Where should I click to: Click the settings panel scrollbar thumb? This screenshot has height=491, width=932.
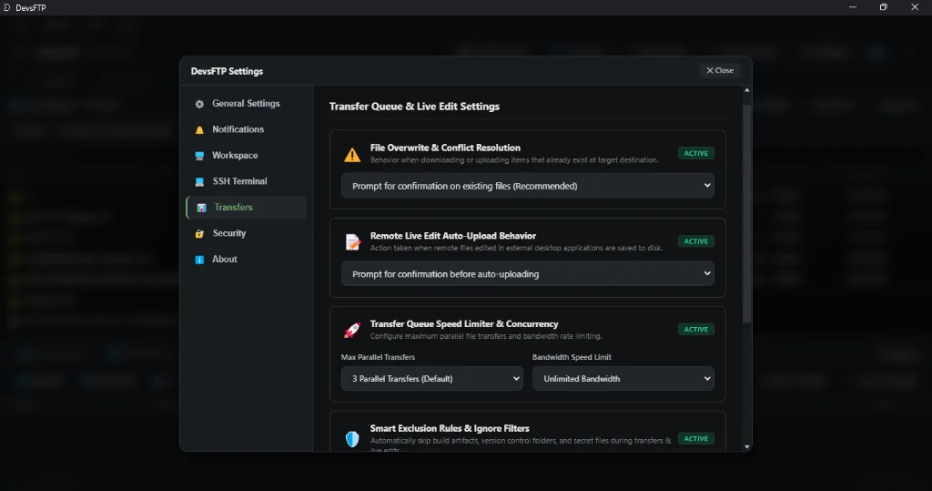[747, 214]
